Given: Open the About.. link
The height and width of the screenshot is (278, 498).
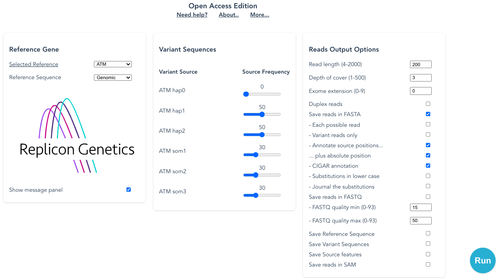Looking at the screenshot, I should click(x=228, y=15).
